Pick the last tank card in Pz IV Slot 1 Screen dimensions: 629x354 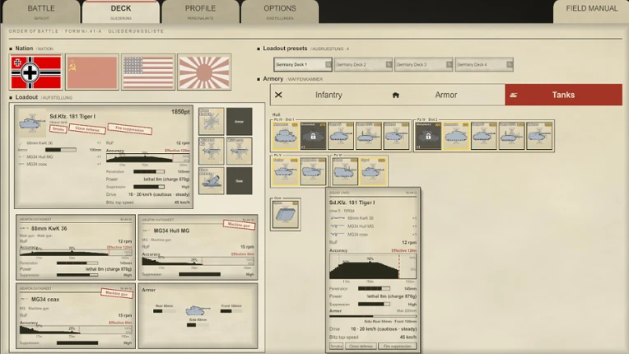396,136
